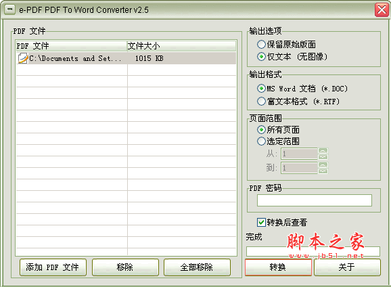The width and height of the screenshot is (391, 287).
Task: Click the PDF document icon in file row
Action: coord(23,58)
